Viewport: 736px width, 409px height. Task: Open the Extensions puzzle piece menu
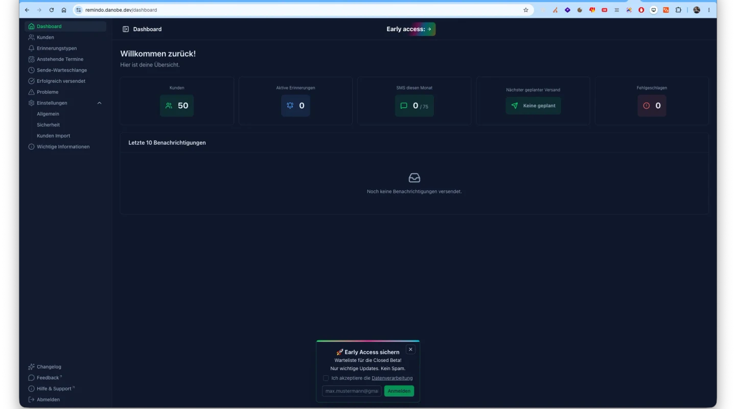point(678,10)
